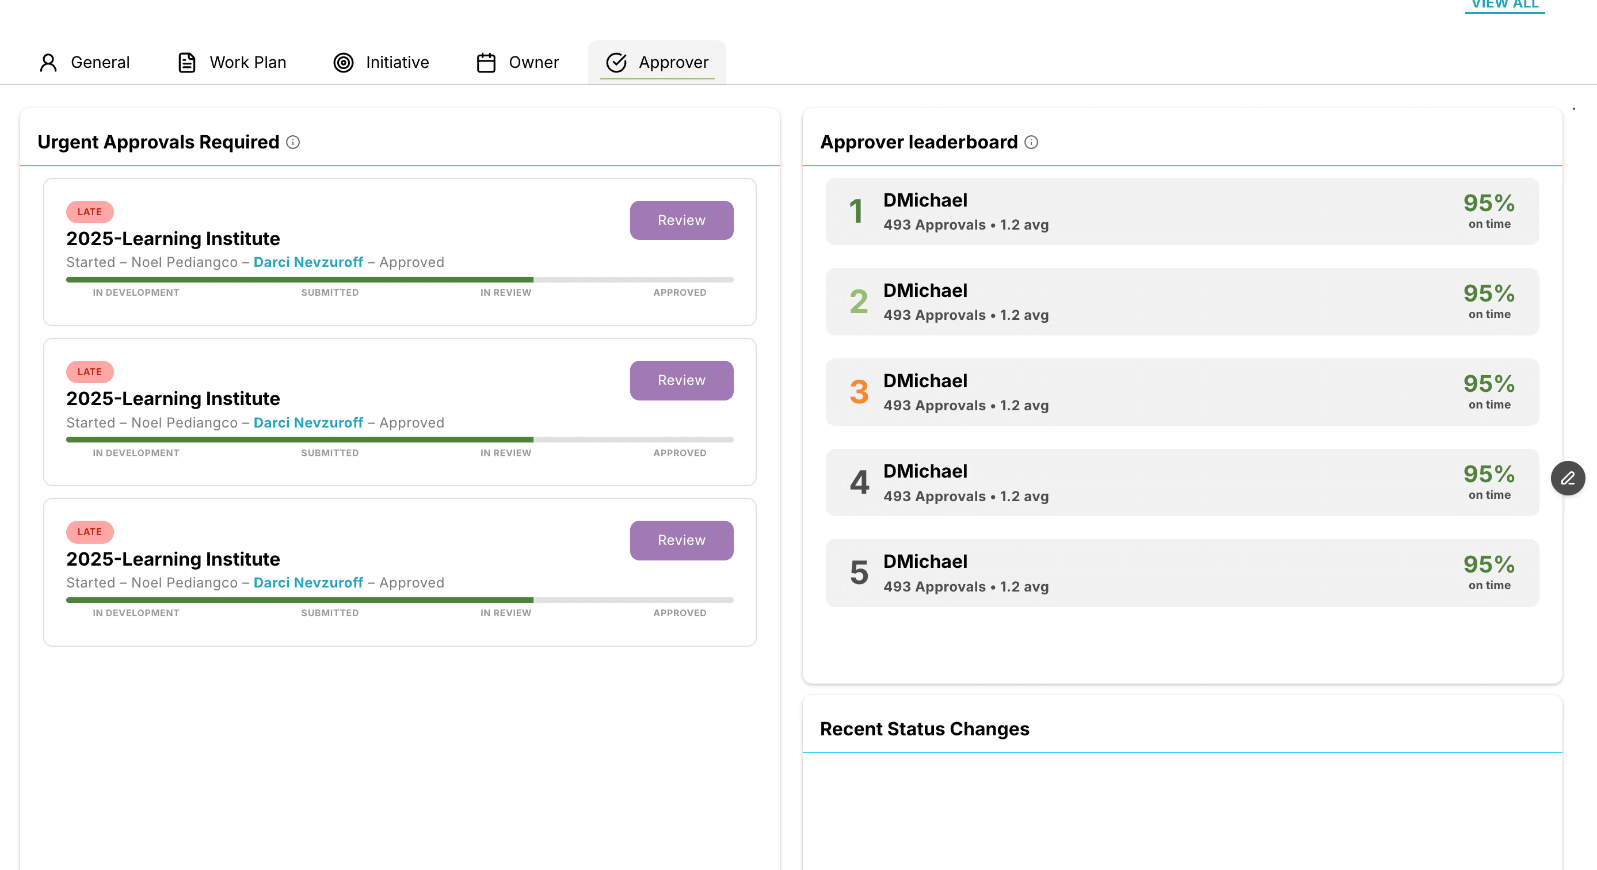Open the VIEW ALL link
This screenshot has height=870, width=1597.
click(1504, 5)
